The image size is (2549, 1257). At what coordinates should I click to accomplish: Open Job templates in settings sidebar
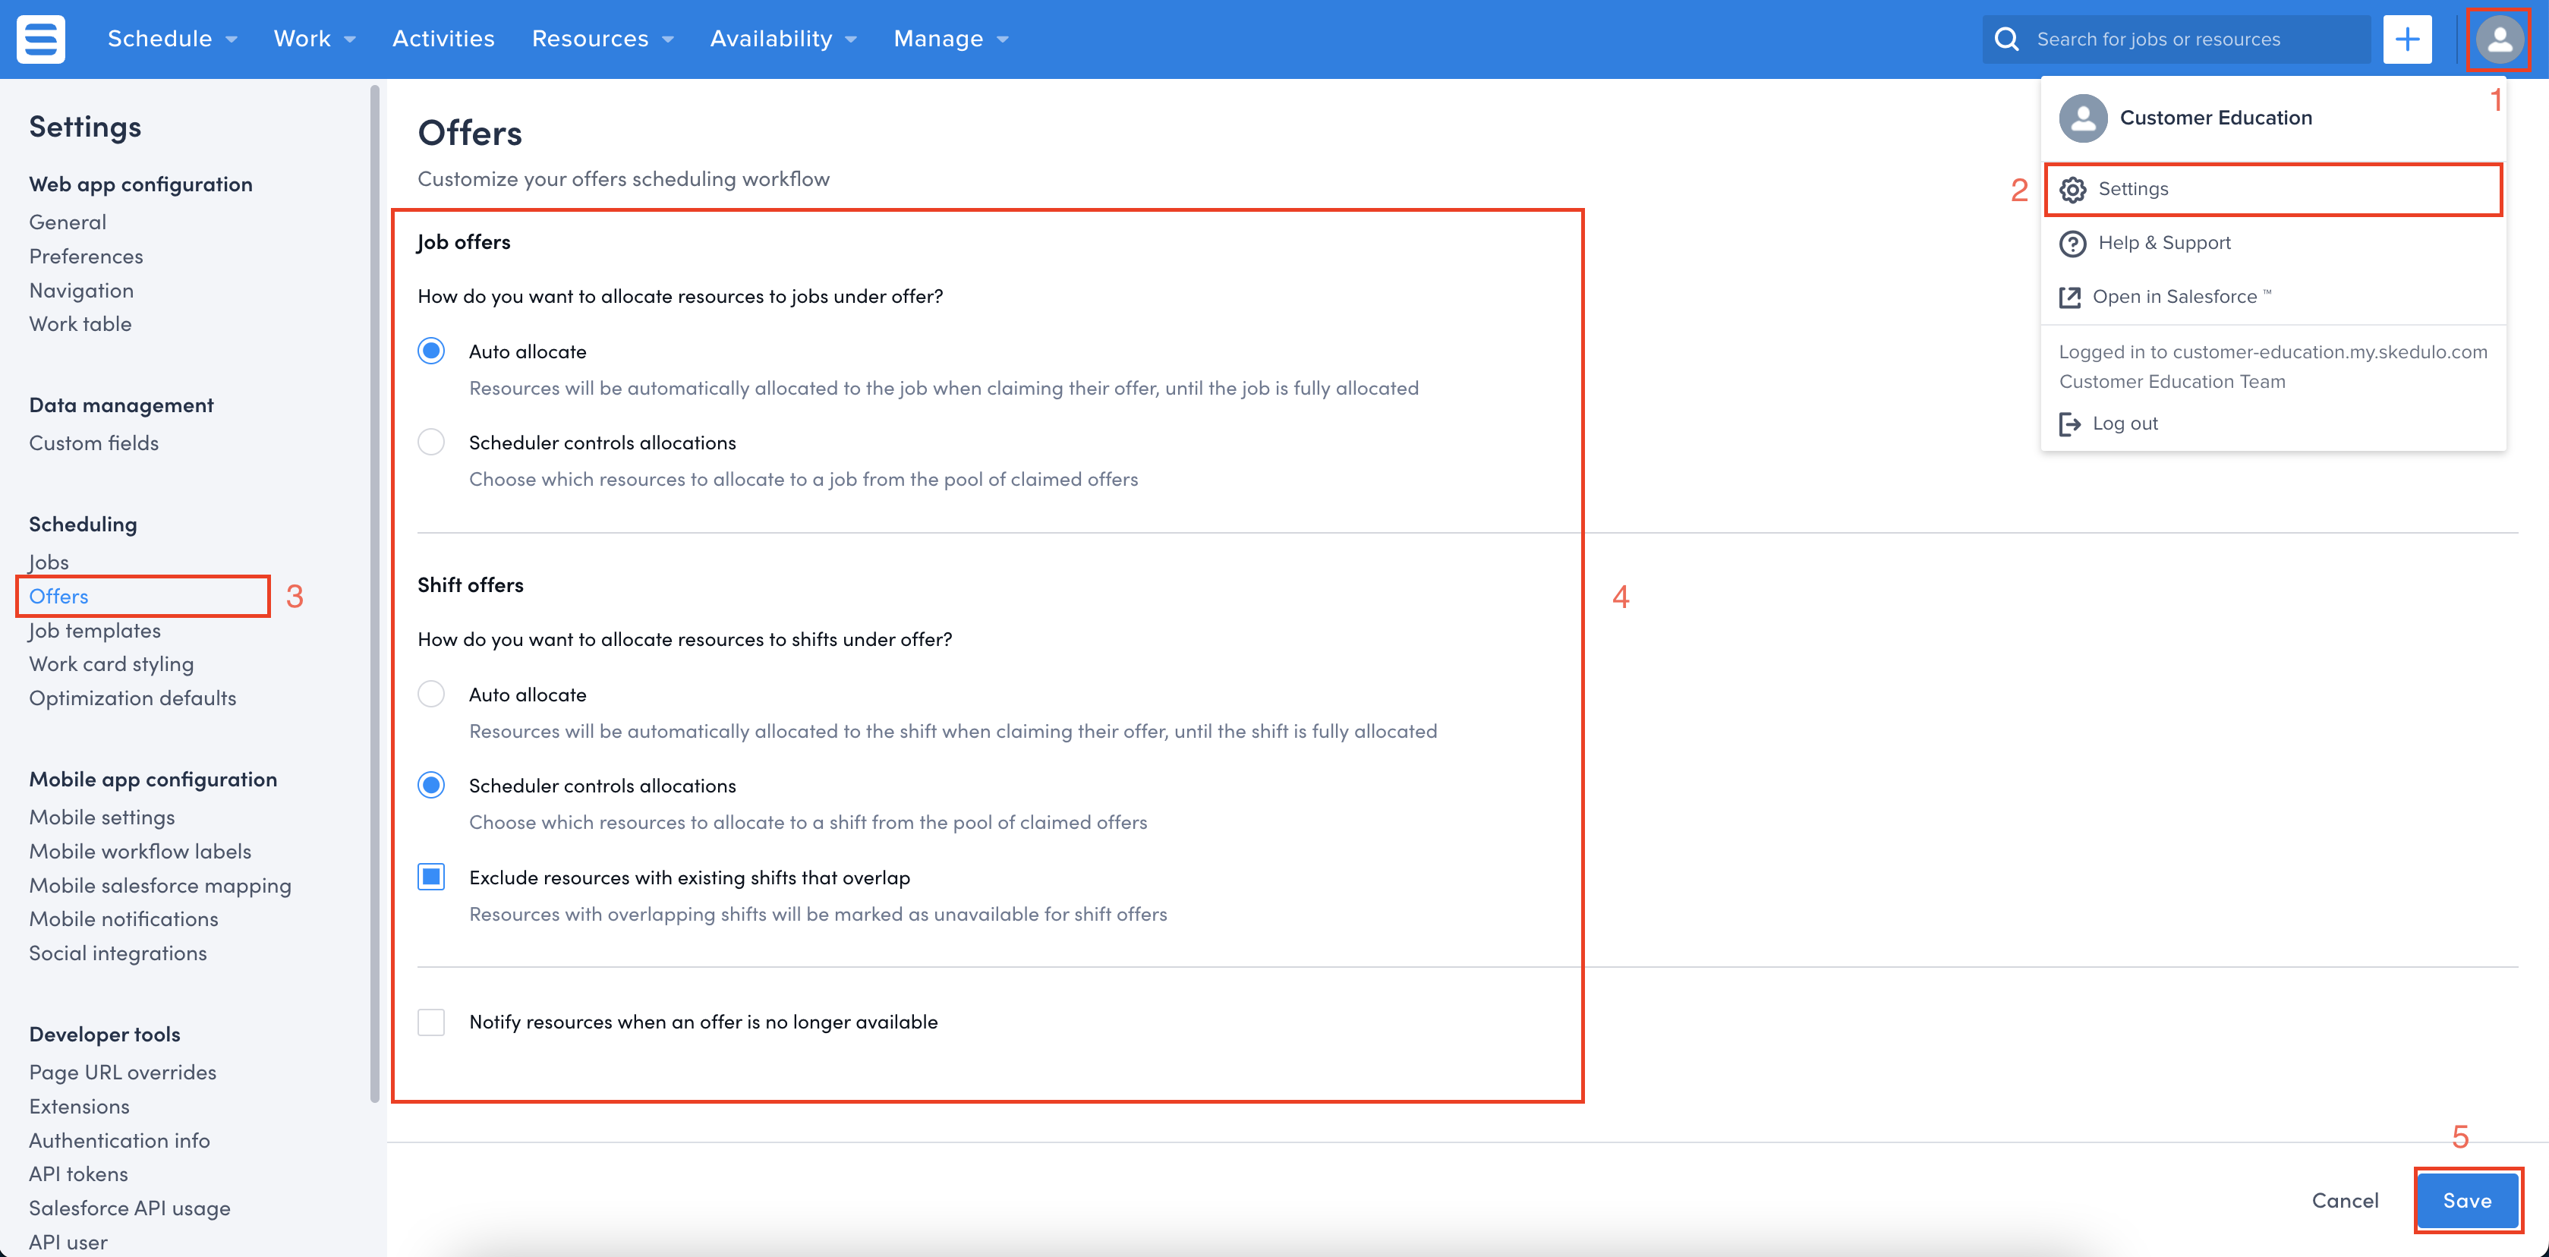click(95, 631)
